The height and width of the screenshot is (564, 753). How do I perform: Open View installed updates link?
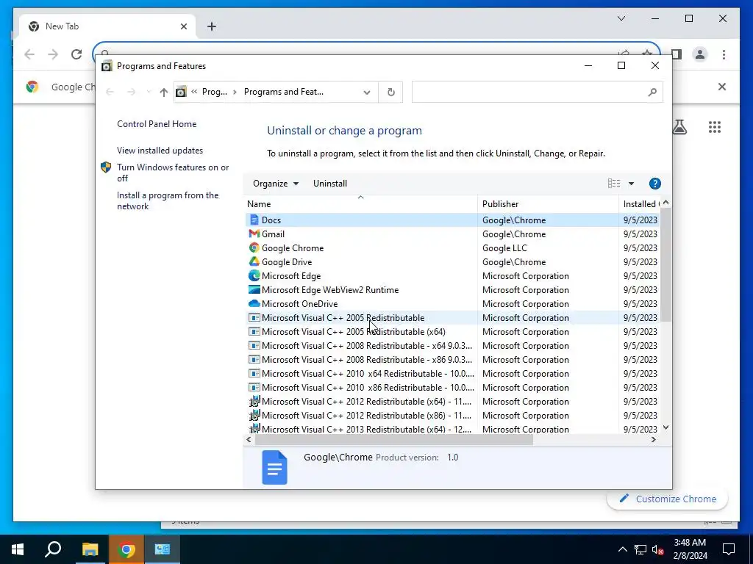(160, 151)
